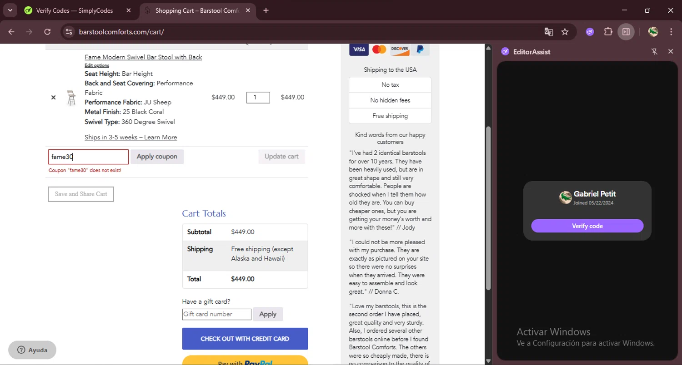682x365 pixels.
Task: Click the Gift card number field
Action: 216,314
